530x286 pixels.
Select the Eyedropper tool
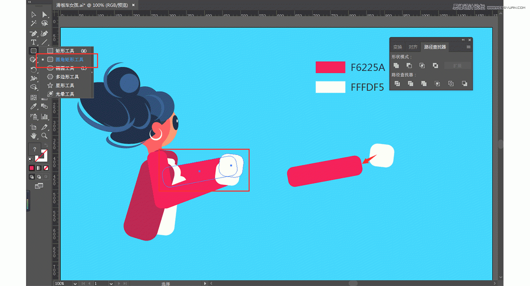(x=34, y=107)
